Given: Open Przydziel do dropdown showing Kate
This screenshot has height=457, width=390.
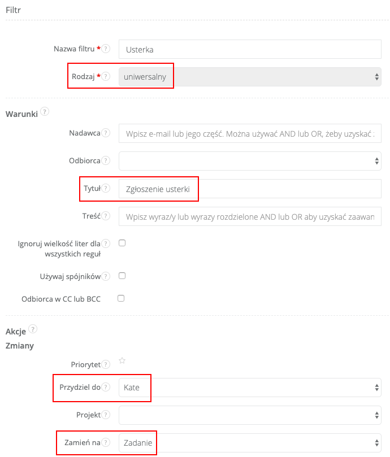Looking at the screenshot, I should click(250, 388).
